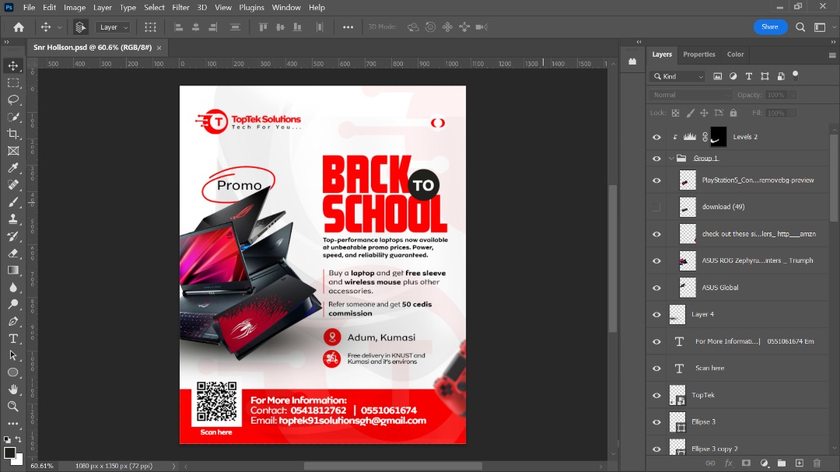Select the Hand tool
Image resolution: width=840 pixels, height=472 pixels.
coord(13,390)
